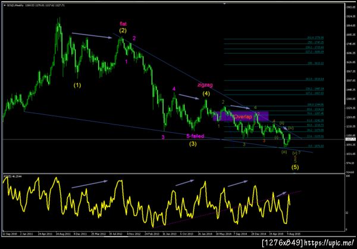This screenshot has width=357, height=249.
Task: Click the '25 Mar 2012' date label
Action: click(98, 234)
